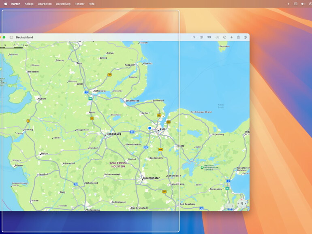Open the Apple menu

[6, 4]
